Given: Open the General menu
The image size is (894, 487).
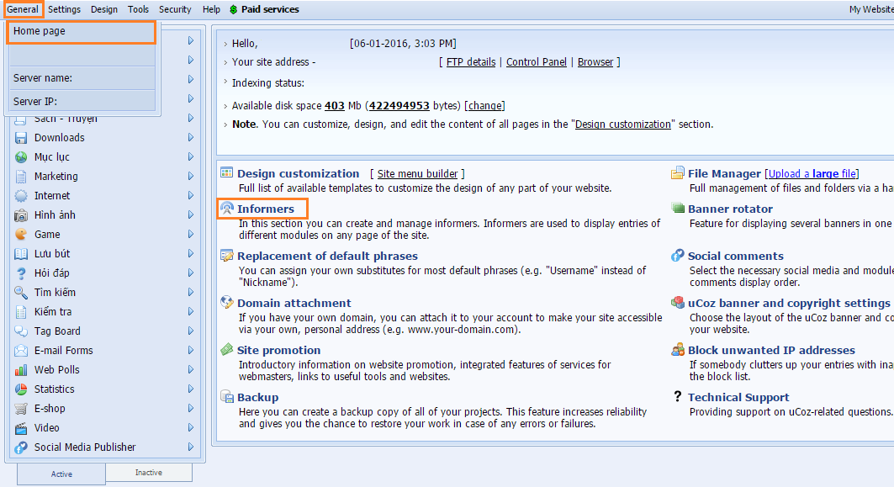Looking at the screenshot, I should click(x=23, y=10).
